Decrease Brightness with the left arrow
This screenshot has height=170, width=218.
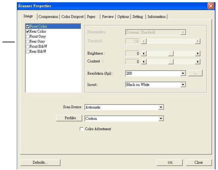(x=144, y=54)
